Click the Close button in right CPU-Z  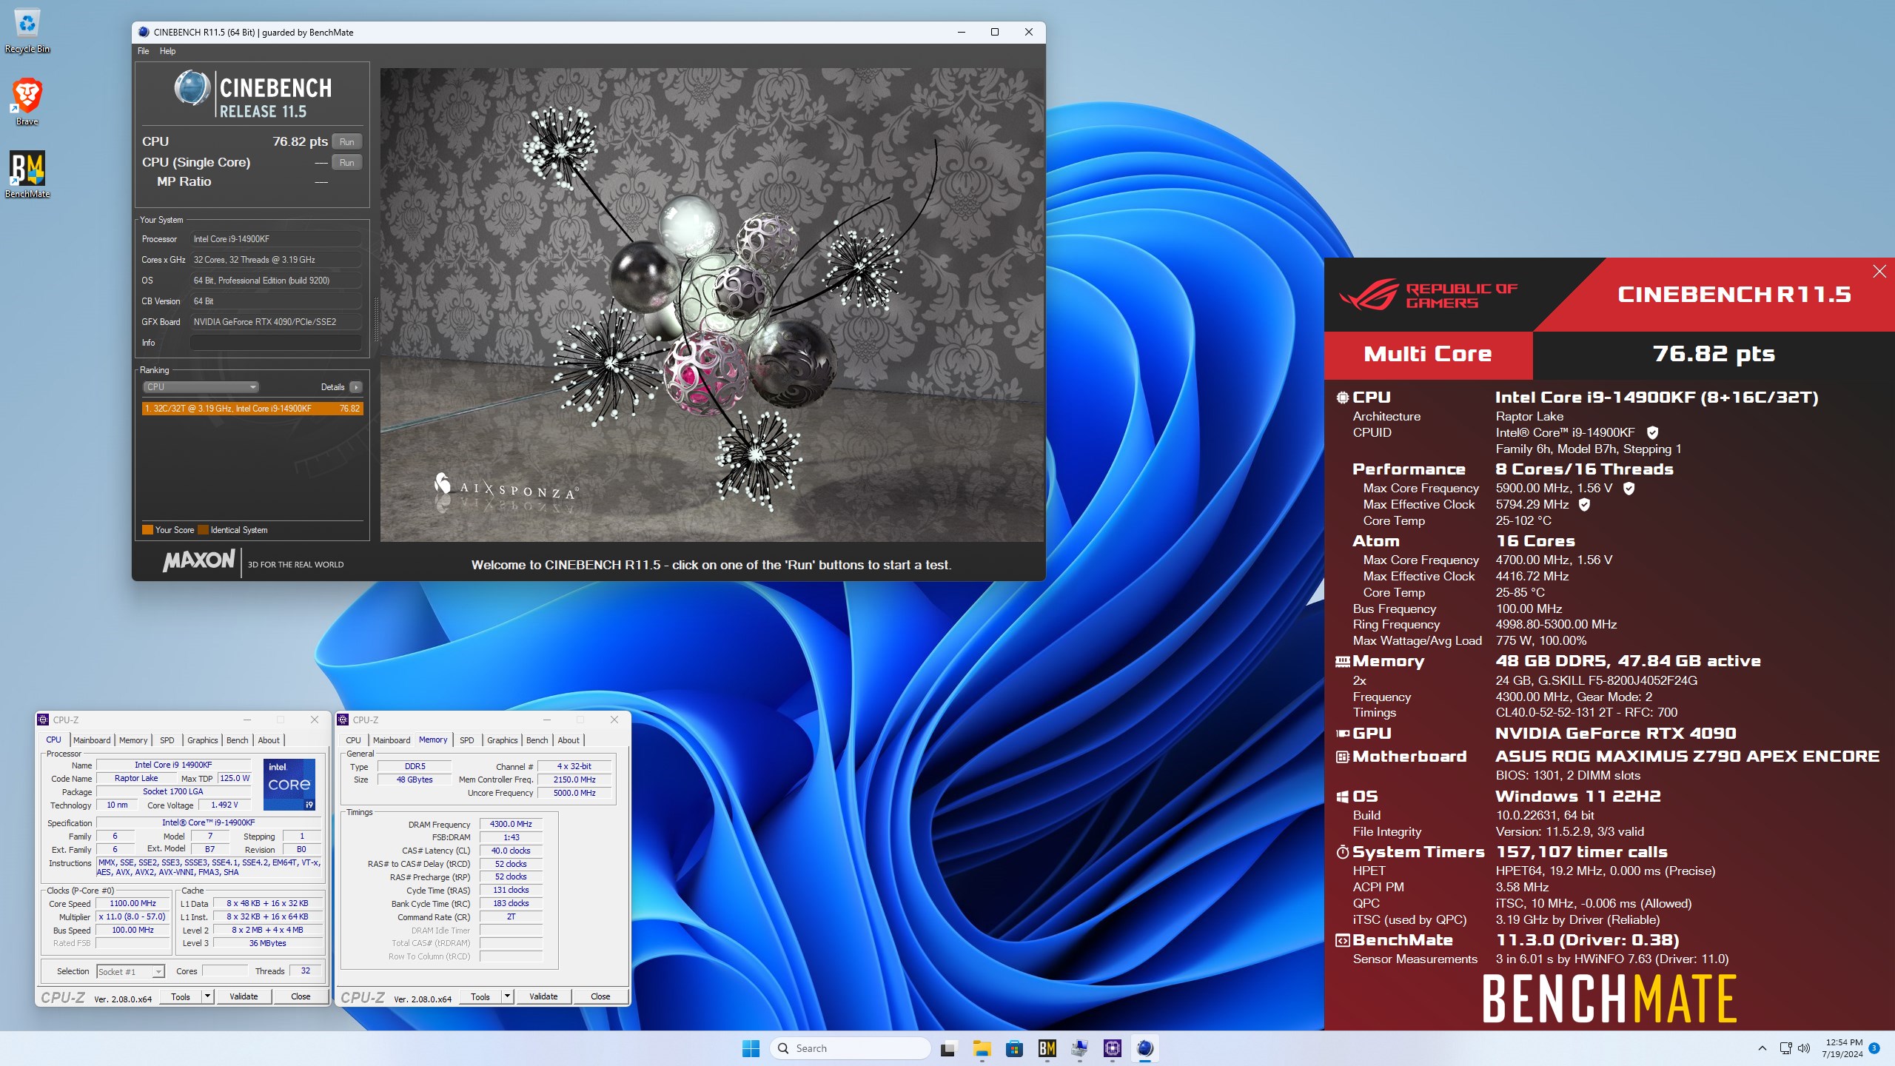pos(600,996)
